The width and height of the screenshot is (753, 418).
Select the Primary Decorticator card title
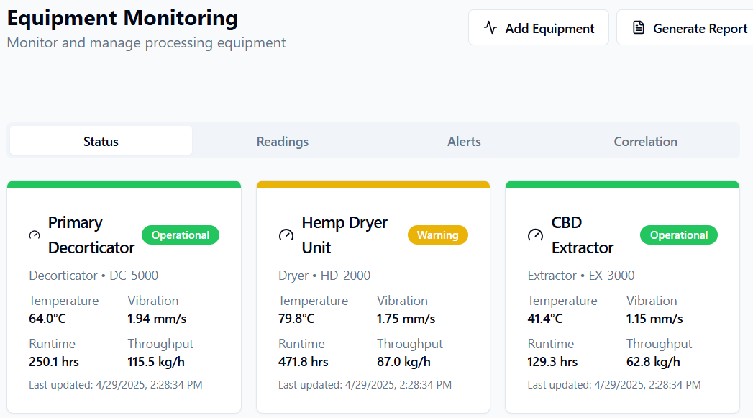pos(91,235)
